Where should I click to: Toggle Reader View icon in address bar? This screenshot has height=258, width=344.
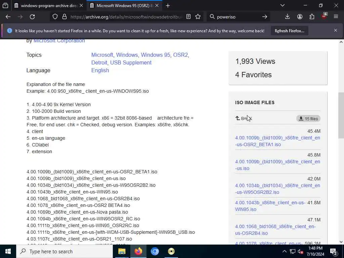click(x=188, y=17)
